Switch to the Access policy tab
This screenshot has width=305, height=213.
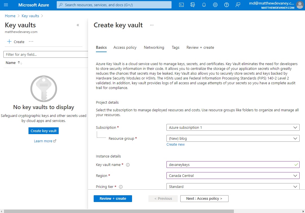click(125, 48)
